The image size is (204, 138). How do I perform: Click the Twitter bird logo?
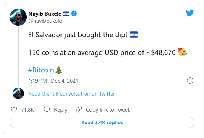pyautogui.click(x=190, y=13)
